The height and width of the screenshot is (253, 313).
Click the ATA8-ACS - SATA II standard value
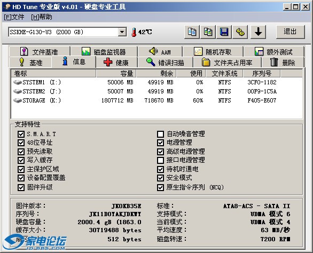pyautogui.click(x=257, y=206)
